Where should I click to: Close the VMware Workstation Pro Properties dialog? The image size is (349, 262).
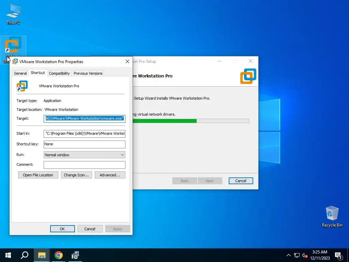click(x=127, y=61)
